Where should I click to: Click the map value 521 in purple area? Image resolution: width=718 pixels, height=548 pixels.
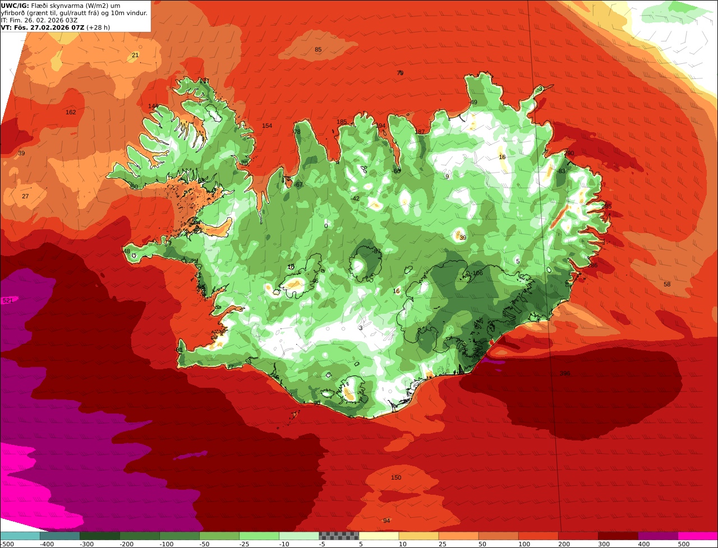click(8, 301)
